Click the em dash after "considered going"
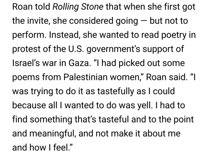The image size is (209, 164). (144, 21)
